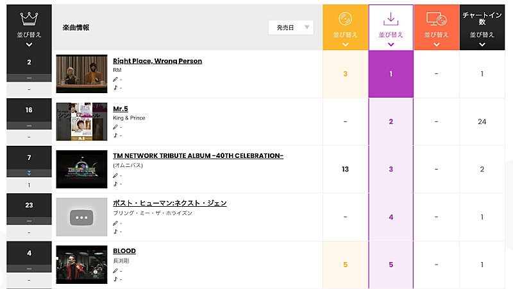
Task: Click the crown ranking icon
Action: tap(29, 17)
